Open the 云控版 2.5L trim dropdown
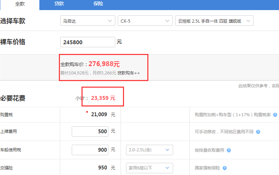The image size is (279, 175). tap(214, 21)
